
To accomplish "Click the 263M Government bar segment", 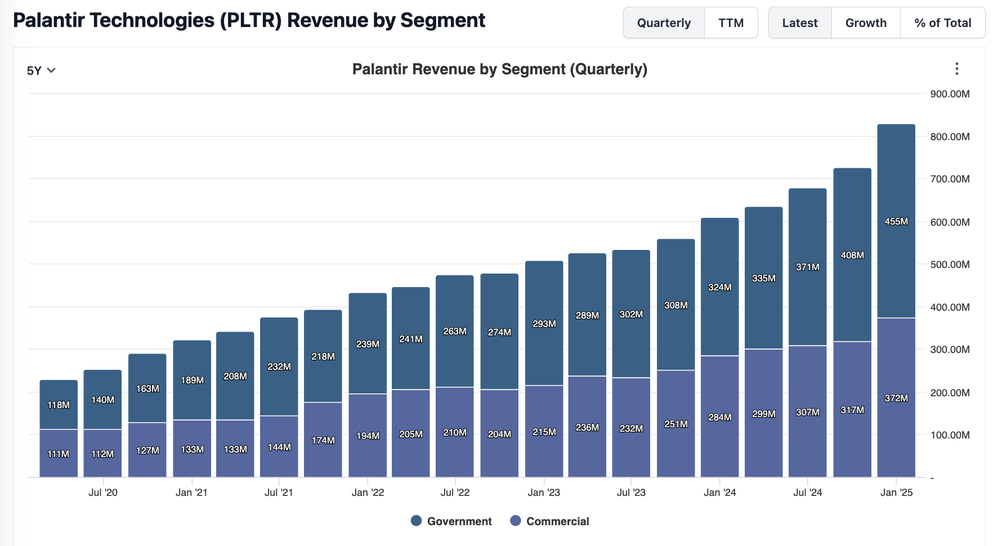I will [455, 331].
